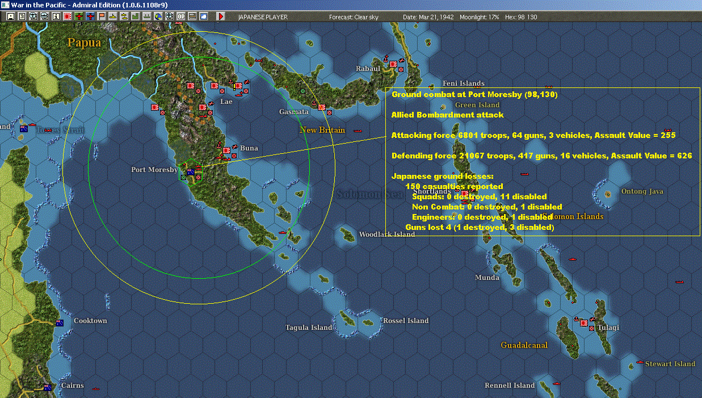This screenshot has height=398, width=702.
Task: Click the green unit marker near Gasmata
Action: point(302,90)
